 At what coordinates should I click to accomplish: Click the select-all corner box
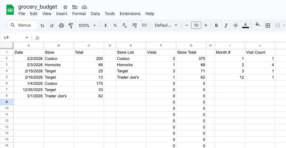click(7, 46)
